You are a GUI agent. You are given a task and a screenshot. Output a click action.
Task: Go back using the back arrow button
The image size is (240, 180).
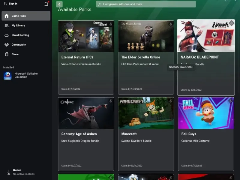click(x=59, y=4)
